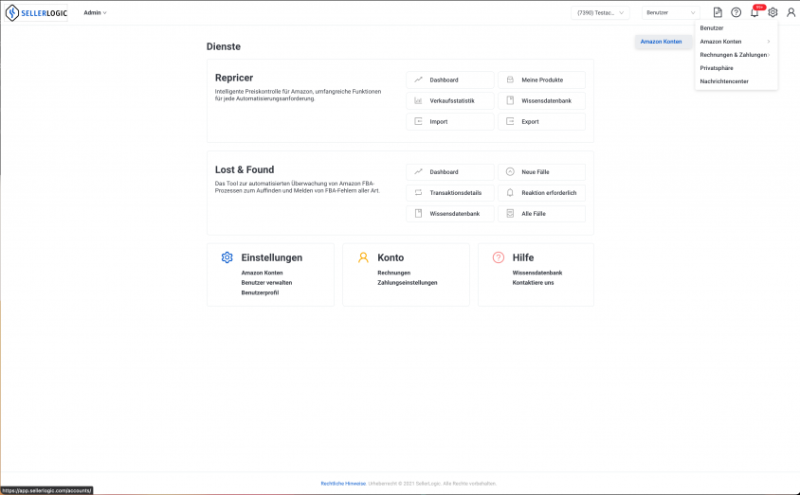
Task: Open the (7390) Testac account dropdown
Action: click(x=600, y=12)
